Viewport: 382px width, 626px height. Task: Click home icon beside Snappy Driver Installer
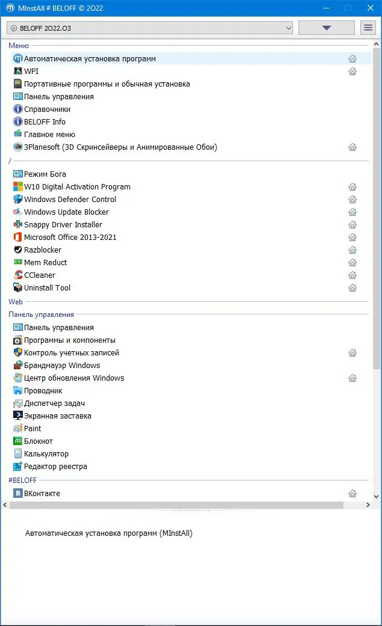pyautogui.click(x=353, y=224)
